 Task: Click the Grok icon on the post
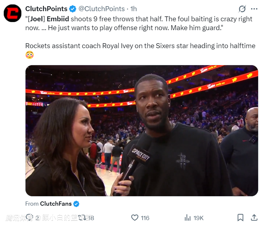point(242,9)
